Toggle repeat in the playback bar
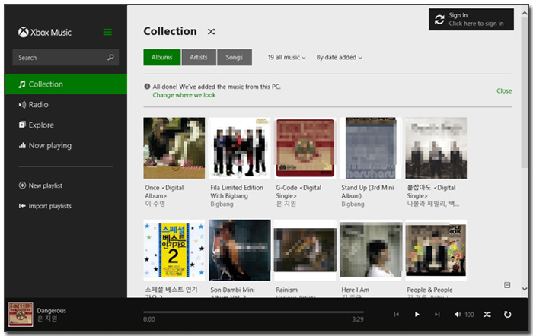The width and height of the screenshot is (533, 336). (508, 315)
